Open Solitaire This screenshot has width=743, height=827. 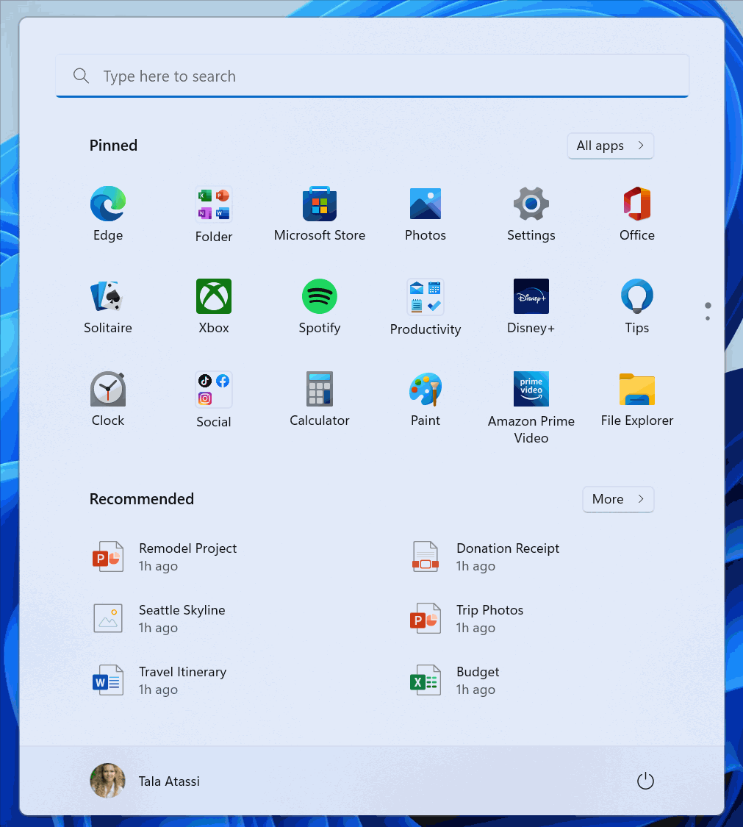pyautogui.click(x=107, y=296)
